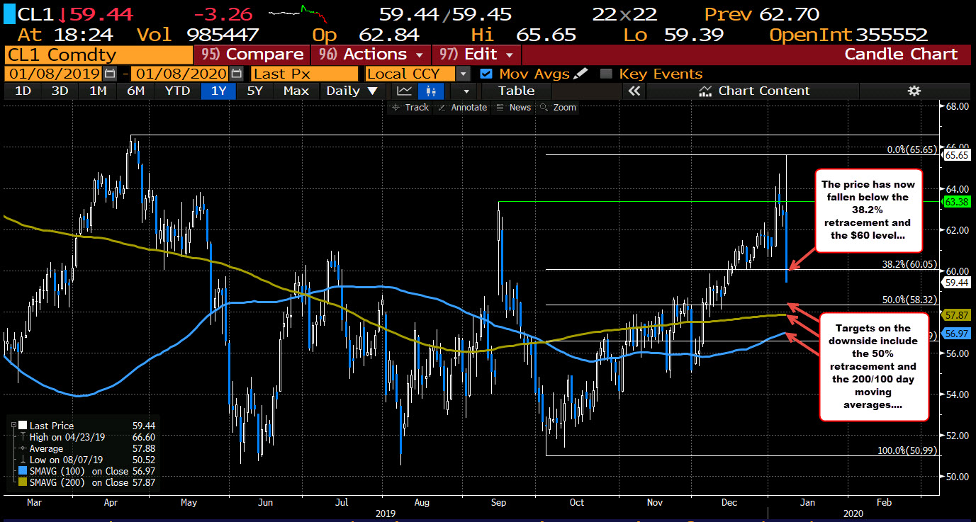This screenshot has height=522, width=976.
Task: Click the Candle Chart title text
Action: coord(901,55)
